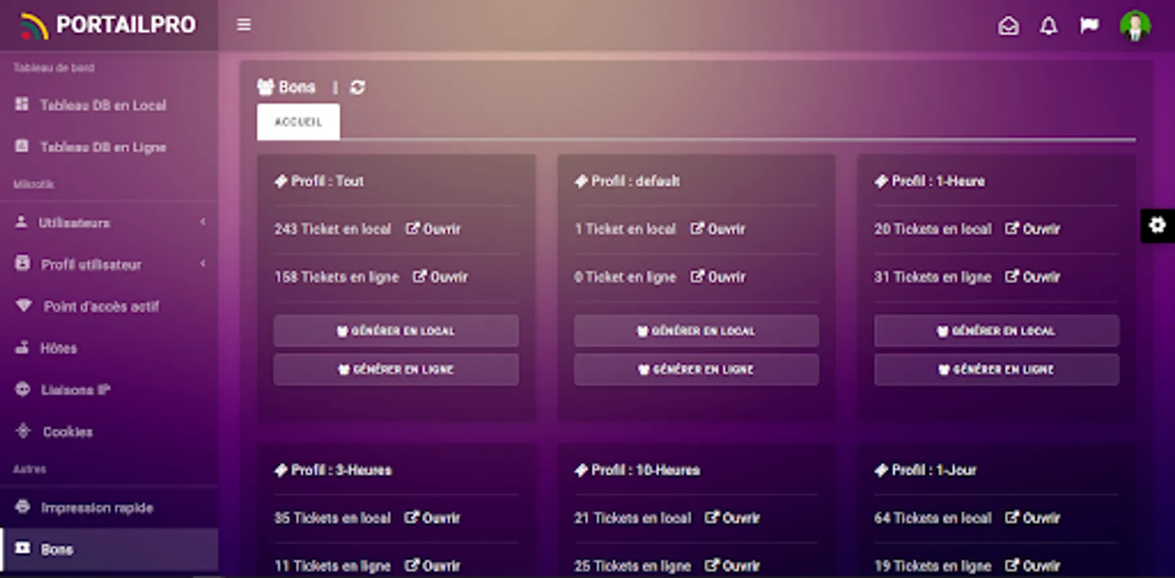Toggle the sidebar with the hamburger icon
This screenshot has width=1175, height=578.
pyautogui.click(x=243, y=24)
